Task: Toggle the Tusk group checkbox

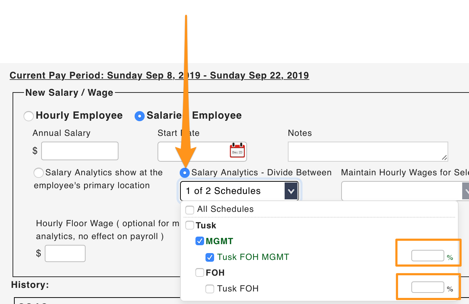Action: tap(190, 225)
